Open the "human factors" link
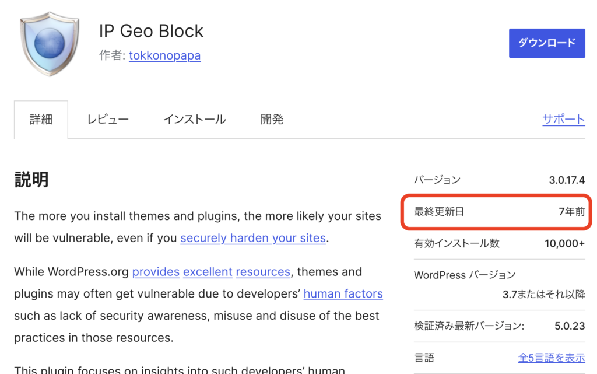597x374 pixels. click(x=343, y=294)
